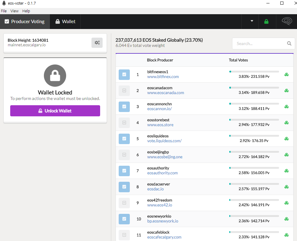
Task: Toggle vote checkbox for eosnewyorkio
Action: pos(124,219)
